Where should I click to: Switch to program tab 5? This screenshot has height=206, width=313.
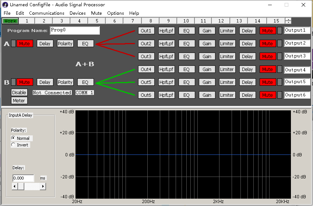pos(97,21)
